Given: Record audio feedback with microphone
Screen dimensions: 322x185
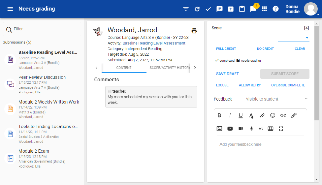Looking at the screenshot, I should (x=251, y=128).
